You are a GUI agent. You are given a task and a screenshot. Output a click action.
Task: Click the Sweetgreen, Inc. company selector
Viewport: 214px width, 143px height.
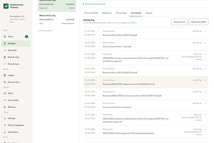(16, 19)
